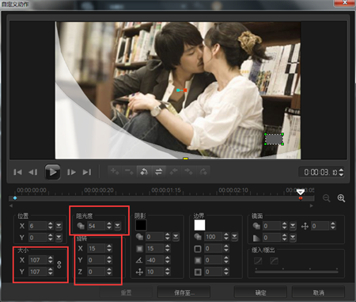Click the border size square icon
The width and height of the screenshot is (356, 302).
[198, 249]
